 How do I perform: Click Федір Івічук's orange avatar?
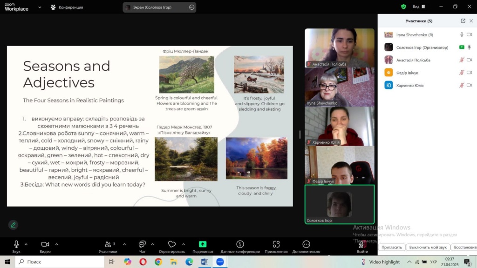(388, 73)
